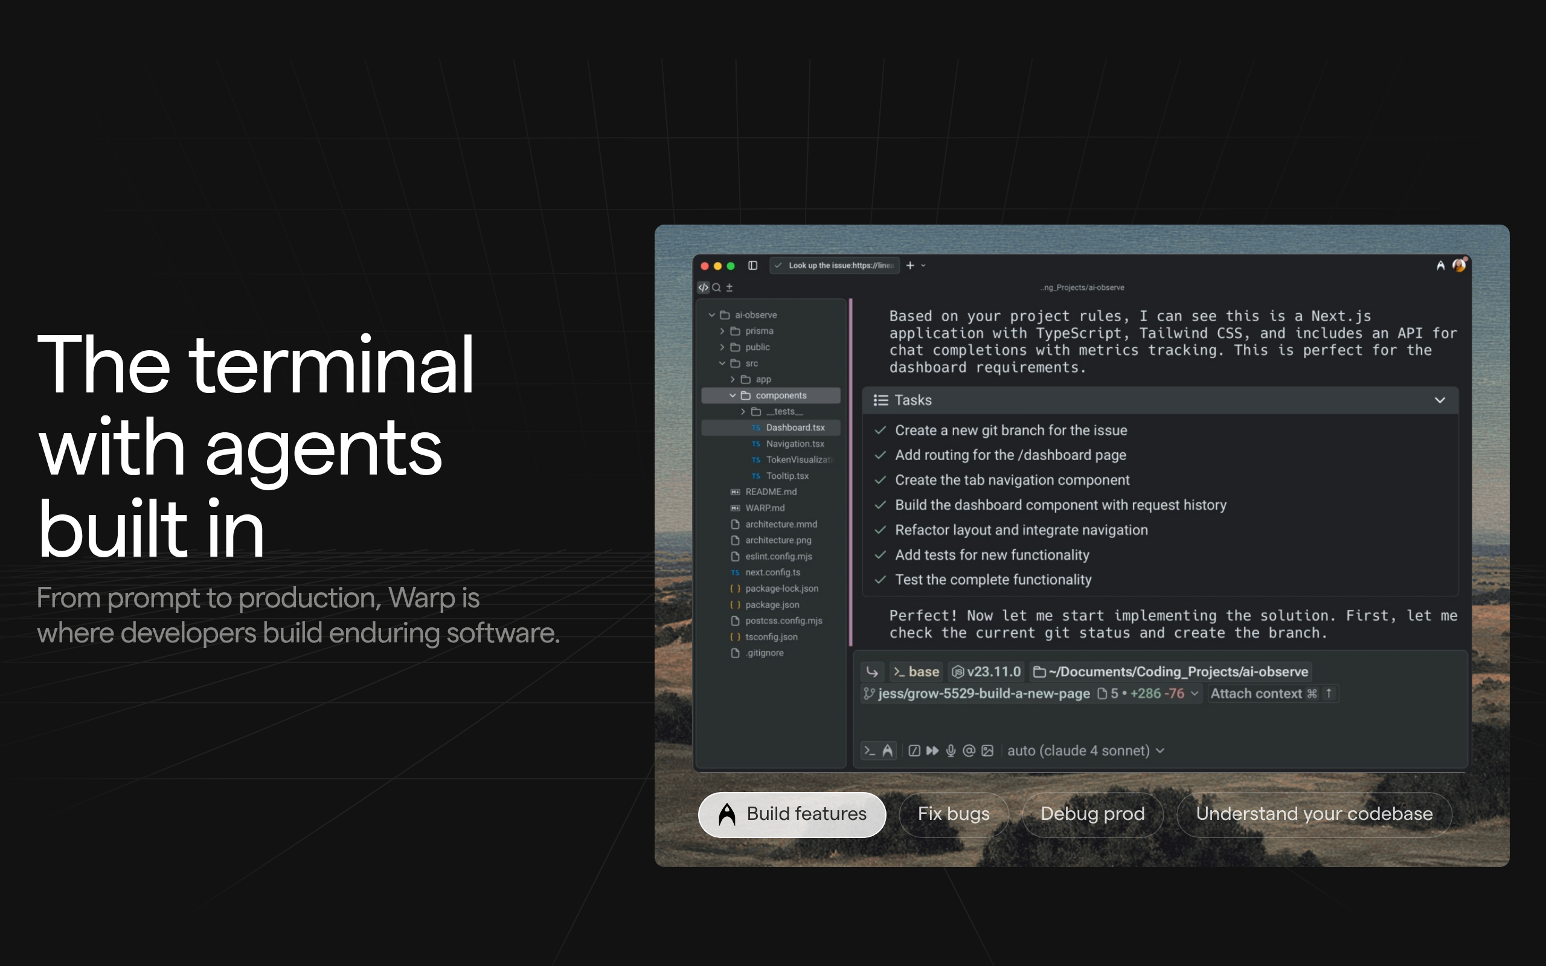Click the fast-forward auto-approve icon
1546x966 pixels.
click(932, 750)
